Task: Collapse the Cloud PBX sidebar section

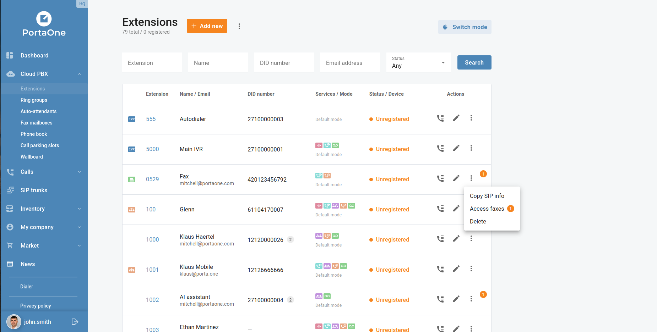Action: pyautogui.click(x=79, y=74)
